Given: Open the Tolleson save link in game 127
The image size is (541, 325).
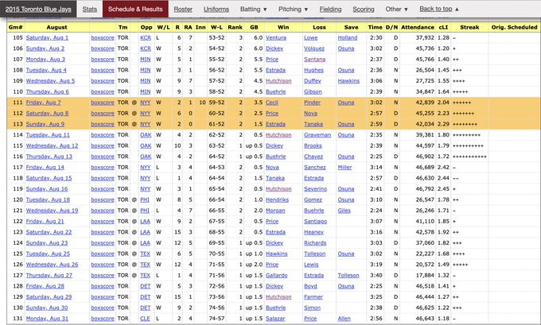Looking at the screenshot, I should [x=348, y=276].
